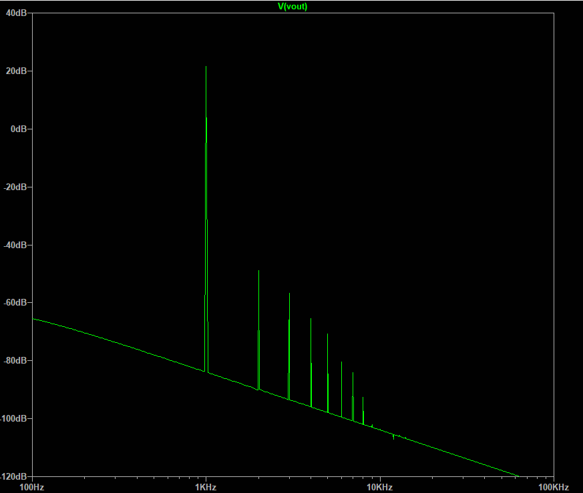
Task: Click the 100Hz frequency label
Action: pyautogui.click(x=31, y=487)
